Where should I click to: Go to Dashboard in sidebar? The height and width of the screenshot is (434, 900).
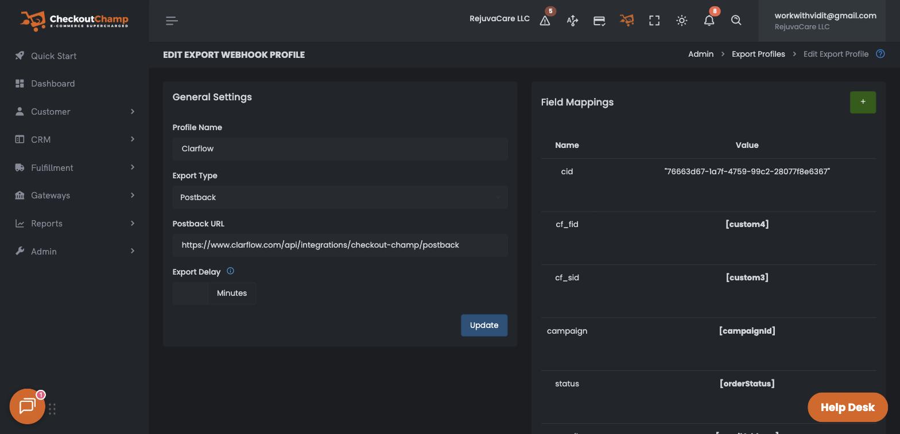coord(53,84)
